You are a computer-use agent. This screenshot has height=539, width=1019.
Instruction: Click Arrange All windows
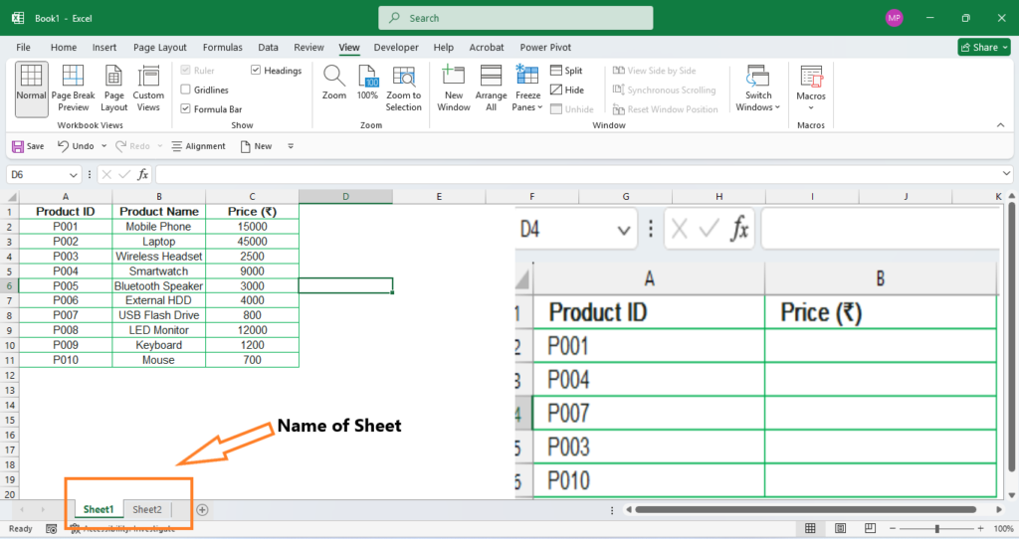pyautogui.click(x=491, y=89)
